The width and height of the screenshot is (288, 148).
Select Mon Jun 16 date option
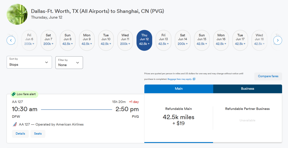[221, 40]
